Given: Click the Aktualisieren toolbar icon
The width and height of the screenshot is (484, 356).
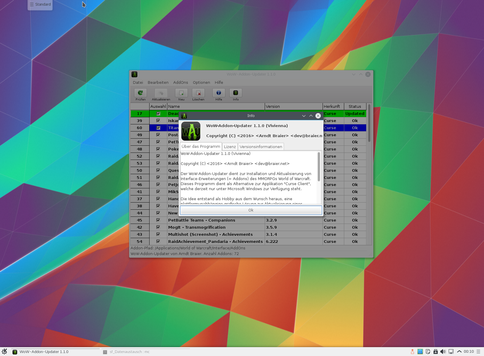Looking at the screenshot, I should click(x=161, y=93).
